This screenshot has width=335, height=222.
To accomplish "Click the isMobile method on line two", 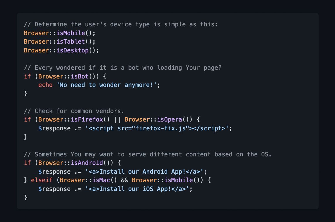I will coord(71,33).
